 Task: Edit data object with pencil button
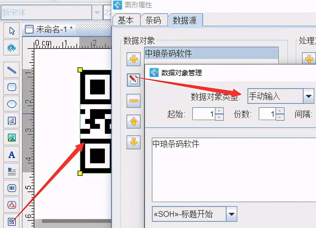pyautogui.click(x=134, y=80)
